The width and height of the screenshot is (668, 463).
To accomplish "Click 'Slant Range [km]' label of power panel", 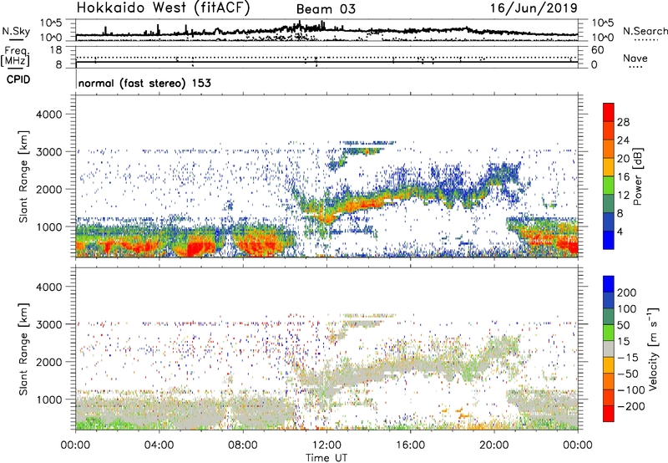I will tap(23, 176).
